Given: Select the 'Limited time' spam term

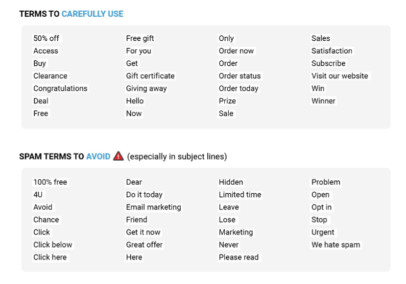Looking at the screenshot, I should click(241, 195).
